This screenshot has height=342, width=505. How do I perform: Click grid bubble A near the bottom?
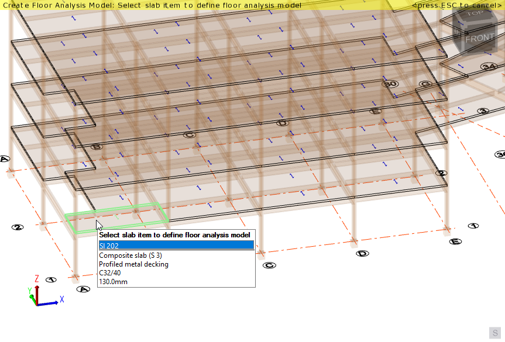tap(82, 288)
